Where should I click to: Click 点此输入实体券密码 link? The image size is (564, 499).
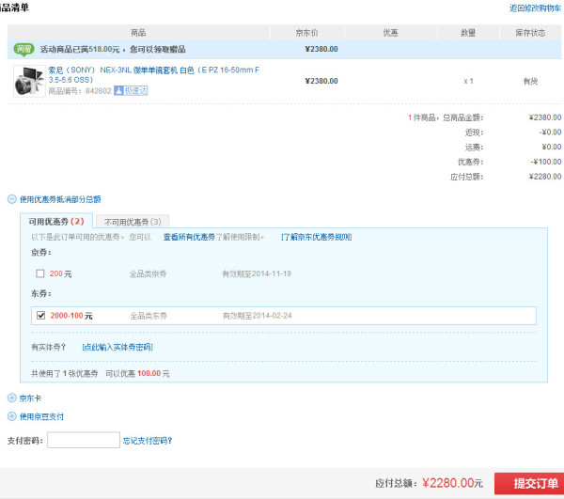(117, 347)
